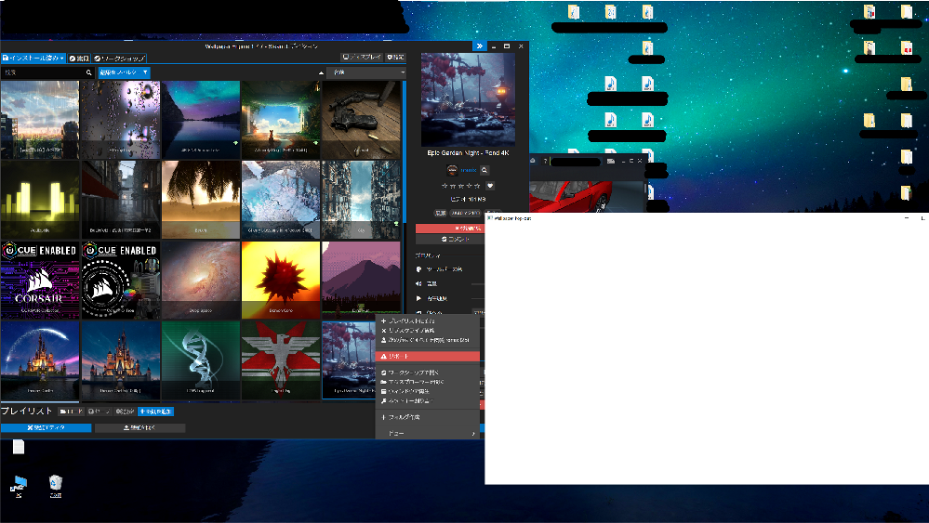Select the DNA fragment green thumbnail
929x523 pixels.
tap(200, 360)
